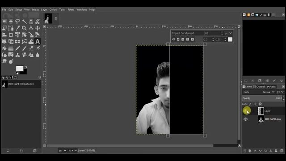286x161 pixels.
Task: Select the Alignment tool
Action: click(x=4, y=35)
